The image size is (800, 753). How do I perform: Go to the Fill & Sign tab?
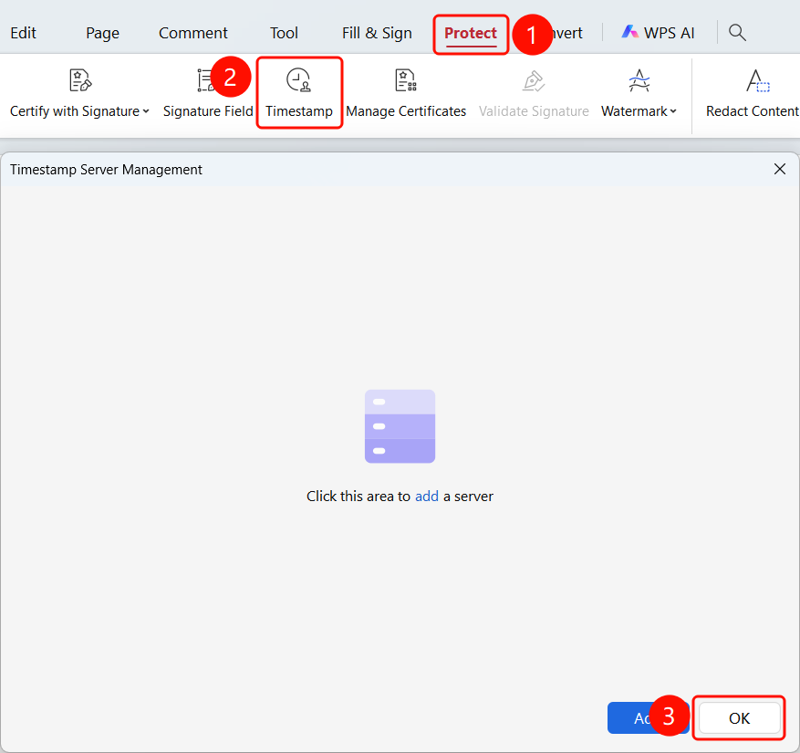(x=377, y=33)
